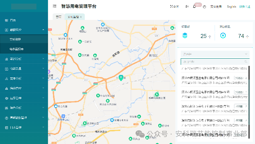Click the 报告分析 sidebar icon
This screenshot has width=255, height=144.
(6, 108)
